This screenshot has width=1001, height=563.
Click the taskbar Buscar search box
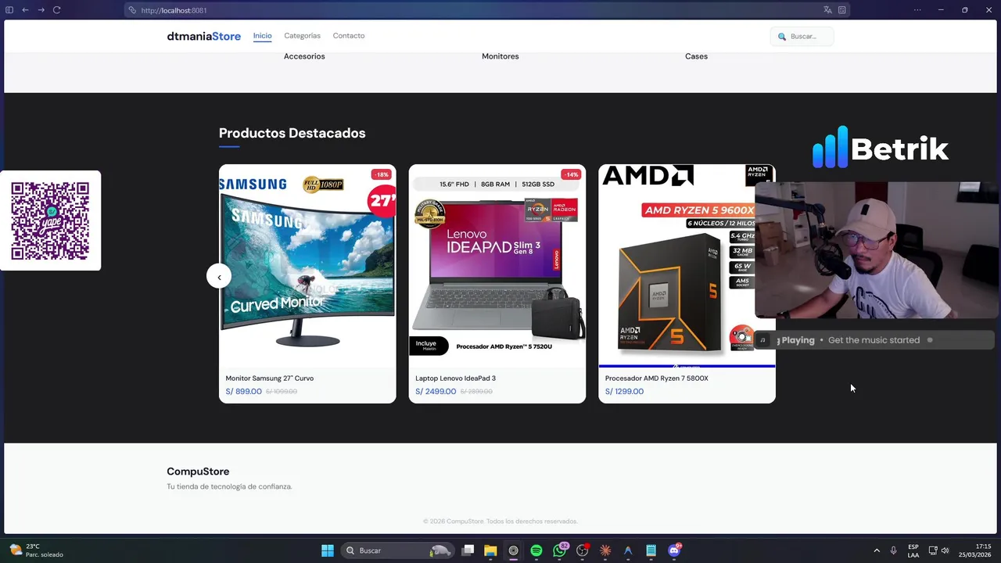(399, 550)
